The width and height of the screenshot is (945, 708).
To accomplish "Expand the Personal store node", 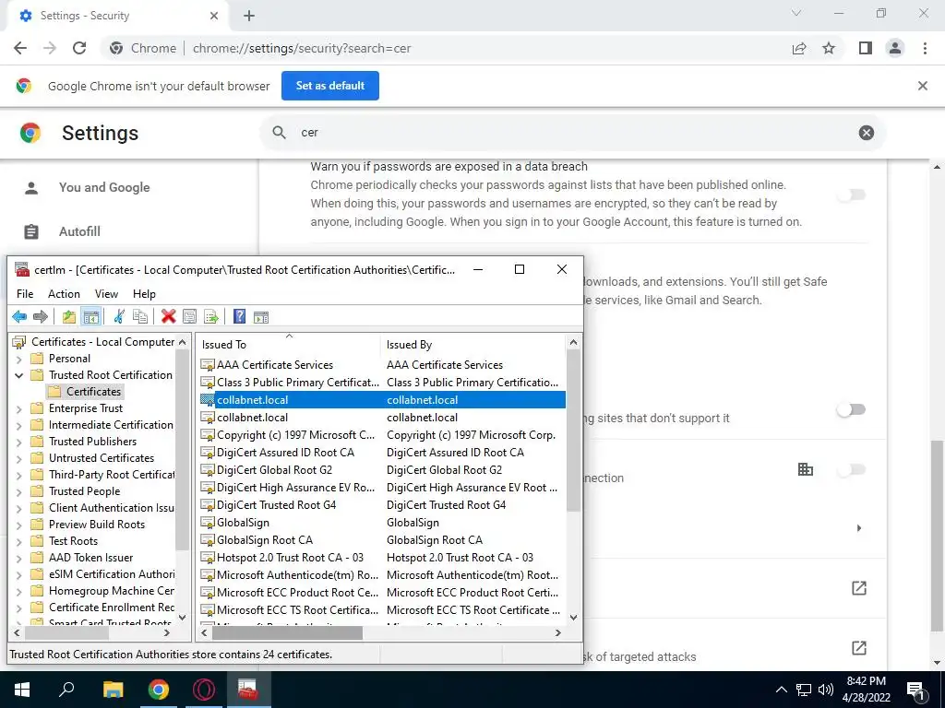I will coord(18,359).
